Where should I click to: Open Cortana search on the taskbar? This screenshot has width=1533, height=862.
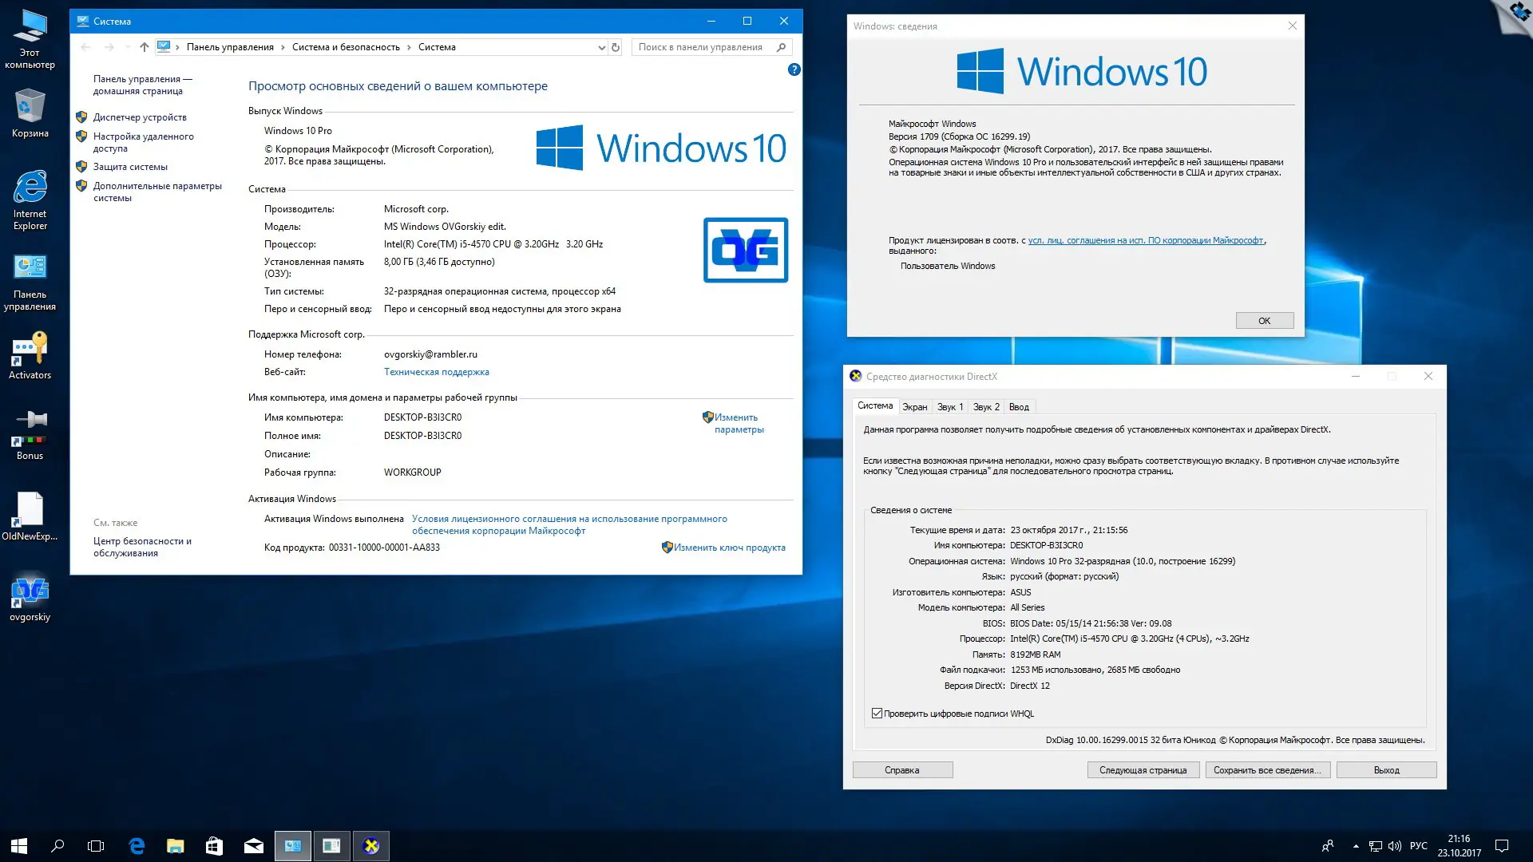pyautogui.click(x=56, y=845)
